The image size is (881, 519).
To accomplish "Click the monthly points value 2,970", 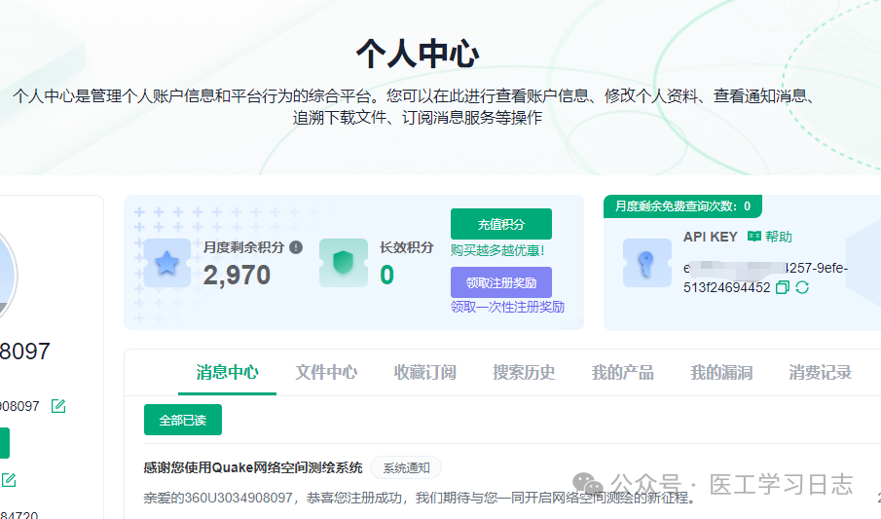I will [237, 276].
